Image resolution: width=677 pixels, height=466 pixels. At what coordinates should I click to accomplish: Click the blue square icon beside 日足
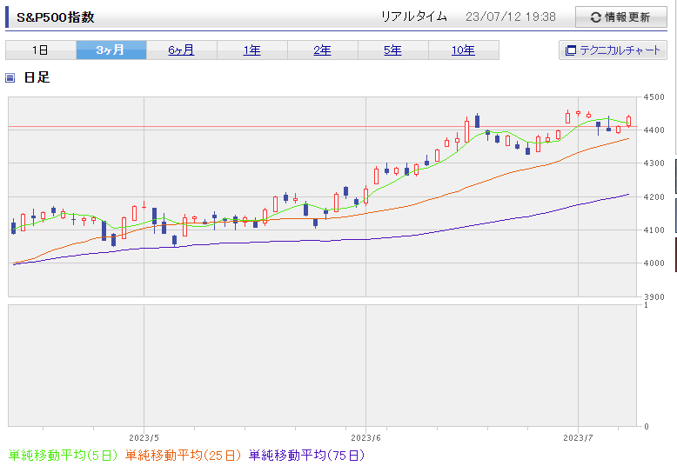10,78
